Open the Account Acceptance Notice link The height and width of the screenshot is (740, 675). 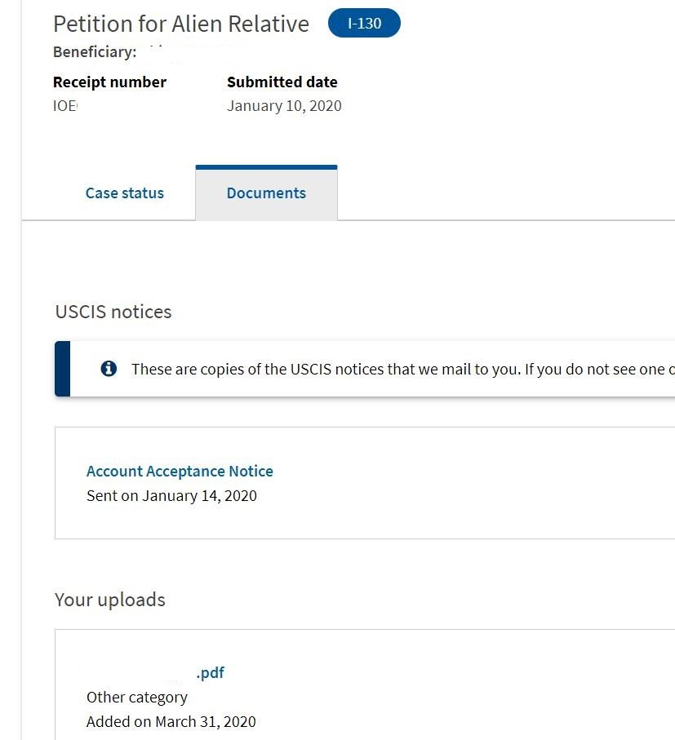click(180, 471)
